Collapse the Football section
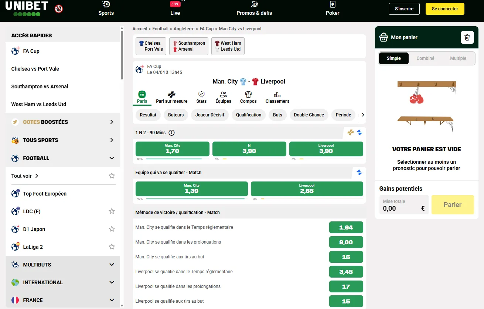 63,158
